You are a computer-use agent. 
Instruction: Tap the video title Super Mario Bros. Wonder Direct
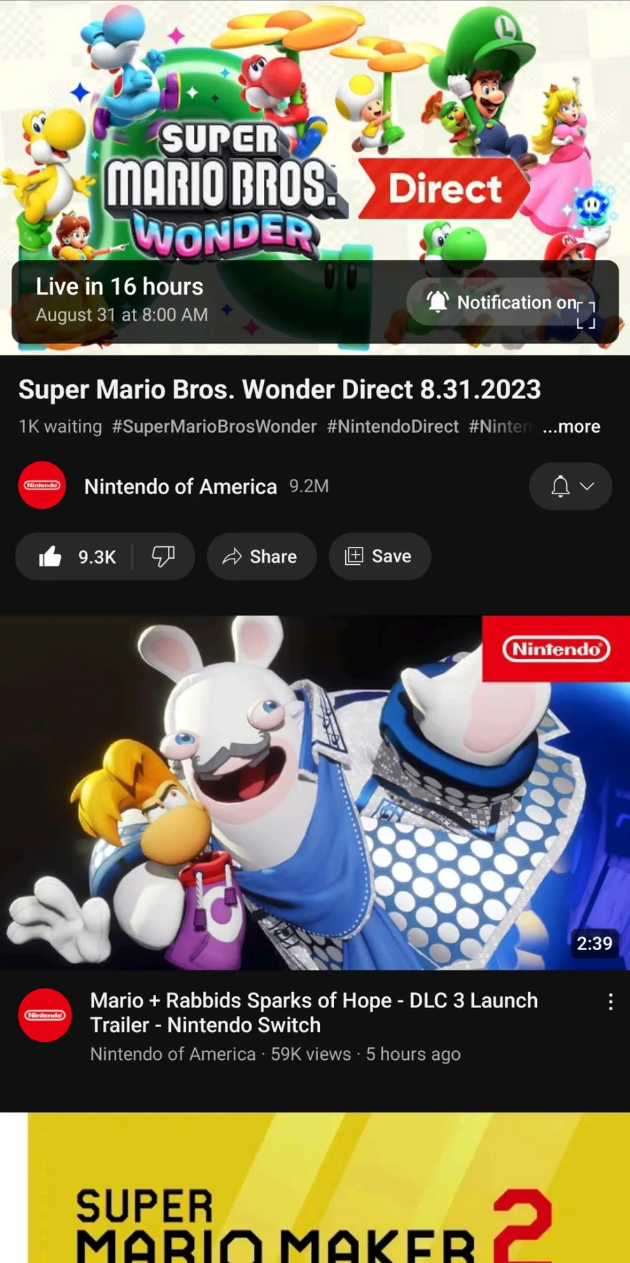coord(279,389)
